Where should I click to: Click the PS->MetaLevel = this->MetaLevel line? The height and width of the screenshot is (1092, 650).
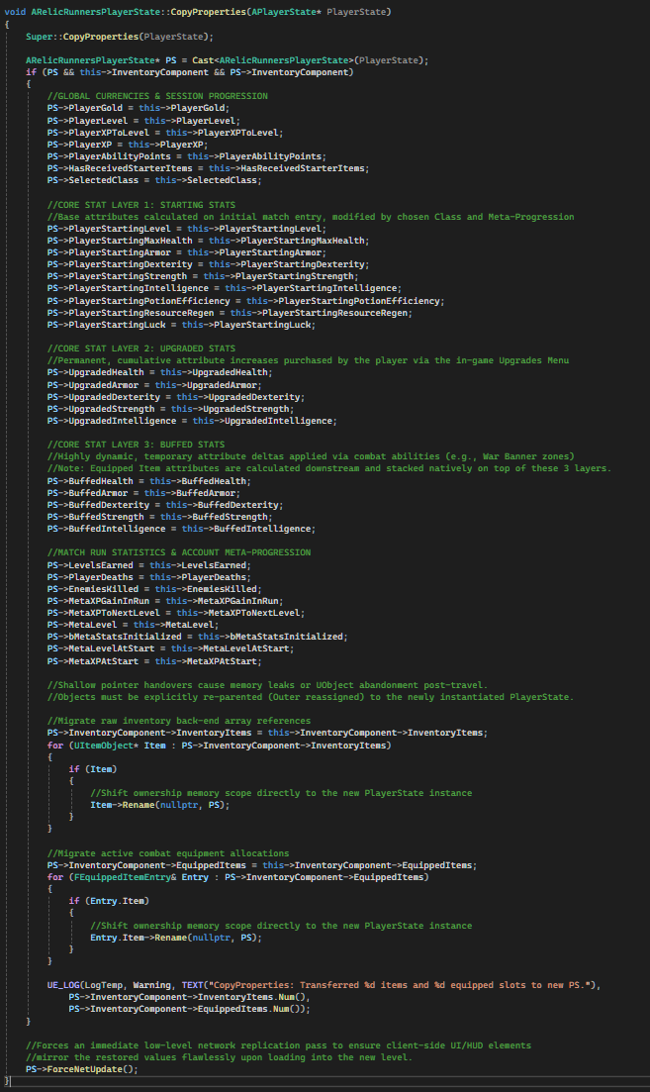point(133,625)
